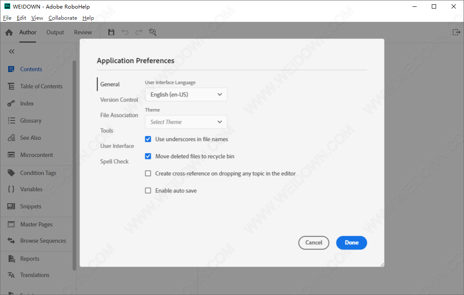Switch to the Review tab

tap(83, 32)
